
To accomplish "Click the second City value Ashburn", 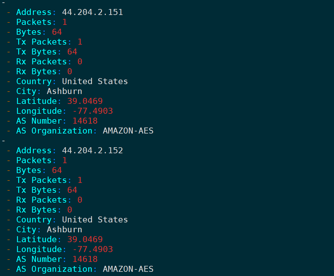I will [x=64, y=230].
